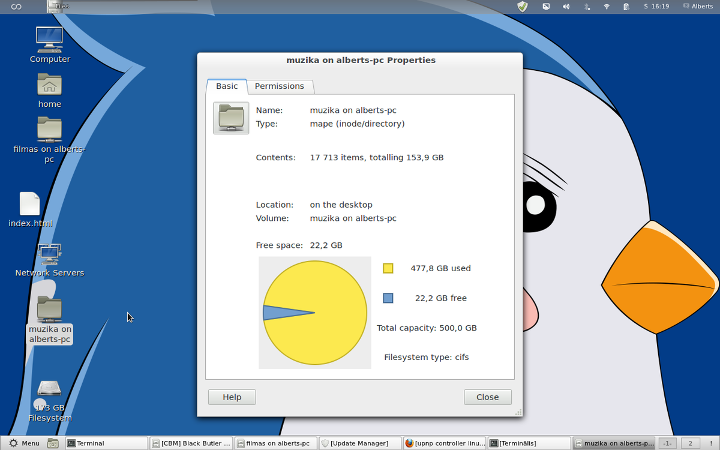The width and height of the screenshot is (720, 450).
Task: Open the display settings tray icon
Action: 546,7
